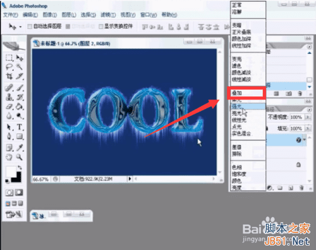The image size is (316, 250).
Task: Switch to standard editing mode
Action: [9, 192]
